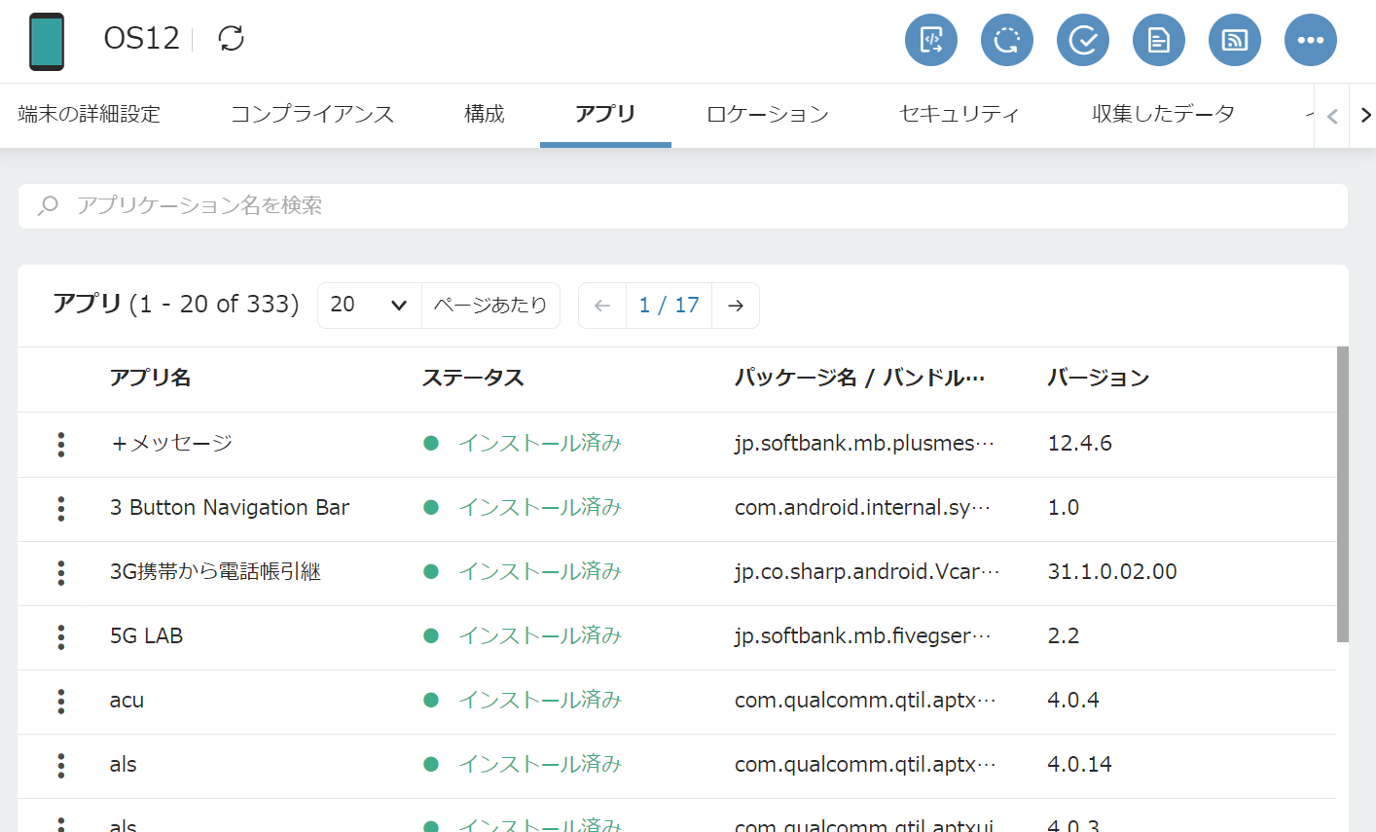1376x832 pixels.
Task: Open the remote script action icon
Action: (931, 40)
